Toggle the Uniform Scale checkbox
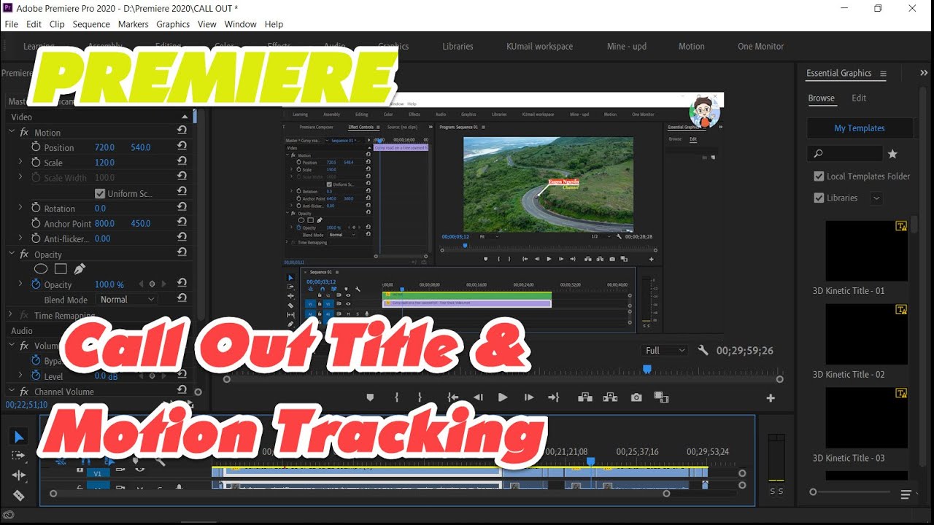Viewport: 934px width, 525px height. pos(101,193)
